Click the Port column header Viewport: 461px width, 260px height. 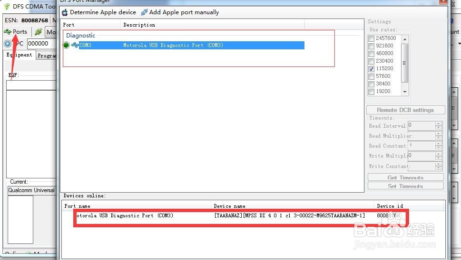[x=90, y=25]
